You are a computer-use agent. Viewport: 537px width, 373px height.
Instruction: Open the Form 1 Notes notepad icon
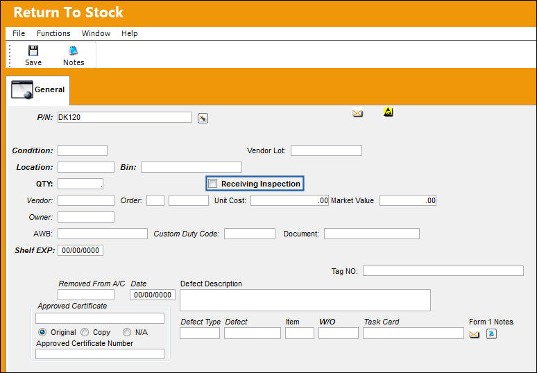point(491,333)
